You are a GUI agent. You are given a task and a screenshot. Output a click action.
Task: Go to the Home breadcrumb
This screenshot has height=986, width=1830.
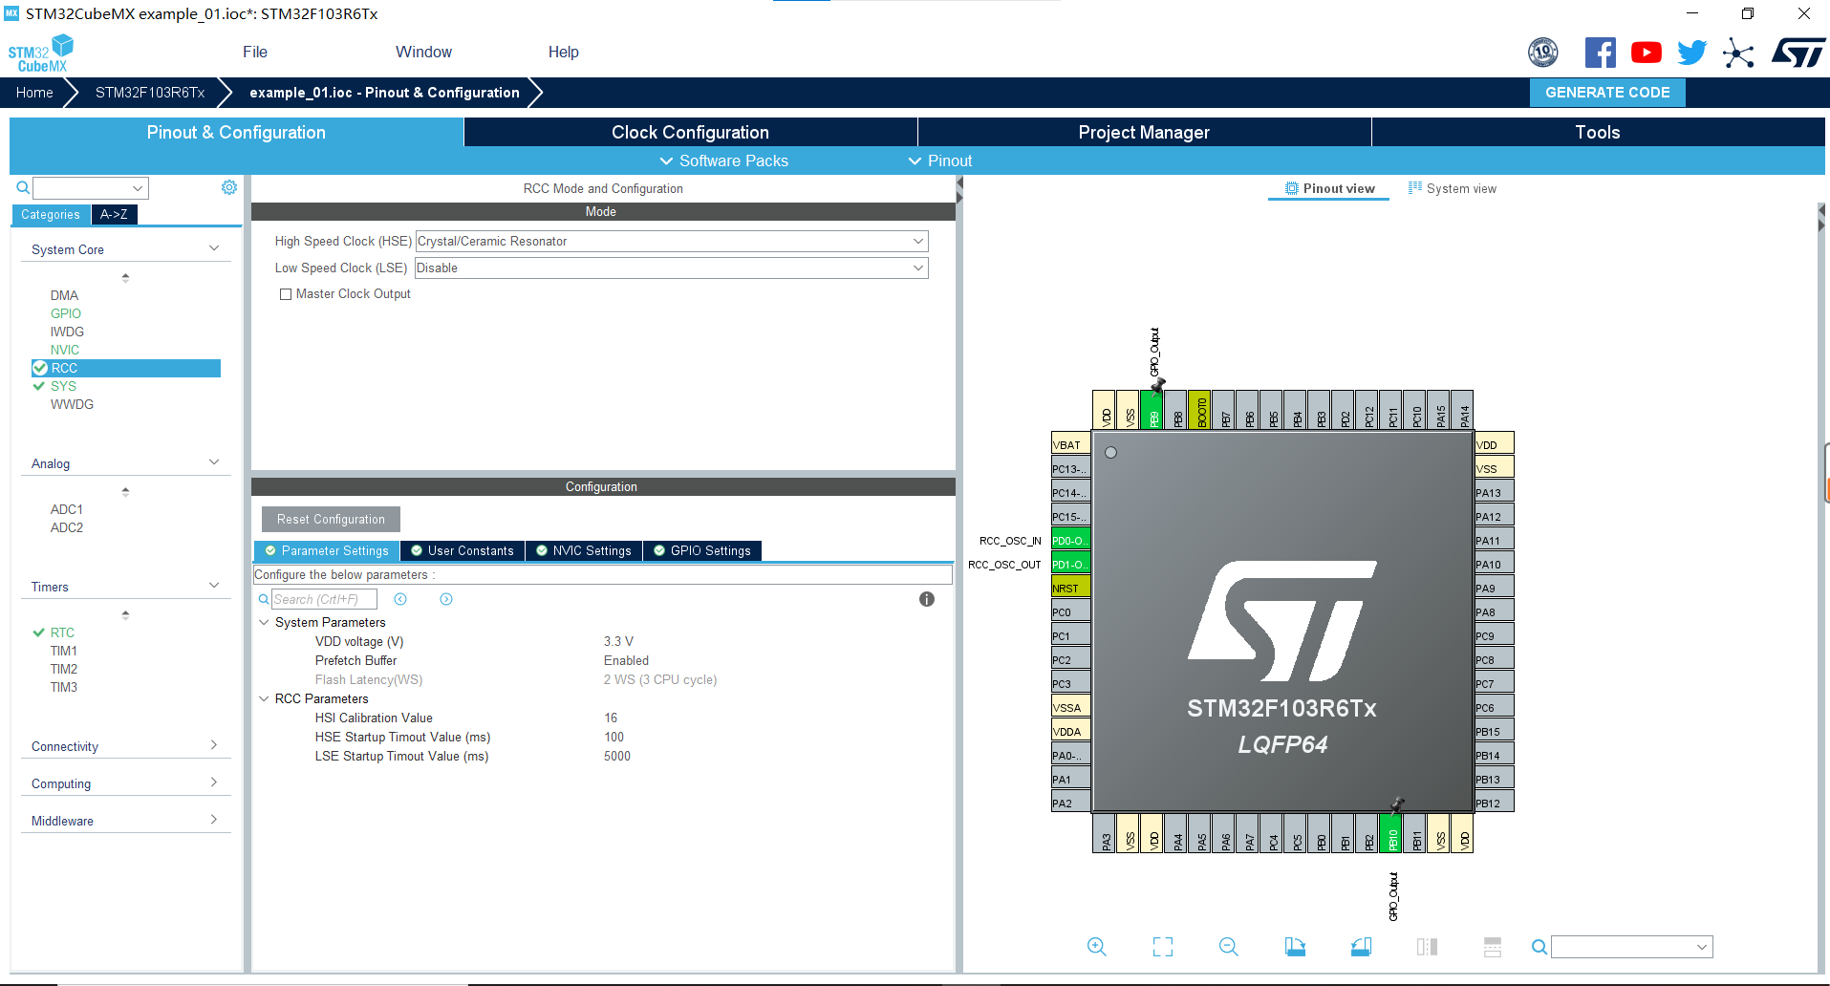pyautogui.click(x=34, y=93)
